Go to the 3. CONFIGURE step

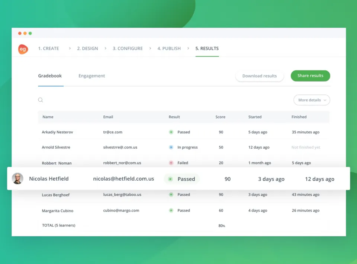[x=128, y=48]
